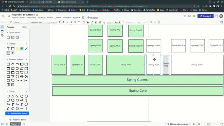Click the undo arrow in the toolbar
This screenshot has height=126, width=224.
2,22
